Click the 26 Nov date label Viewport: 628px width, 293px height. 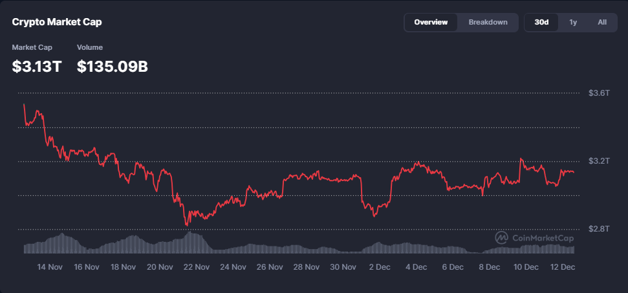coord(270,266)
